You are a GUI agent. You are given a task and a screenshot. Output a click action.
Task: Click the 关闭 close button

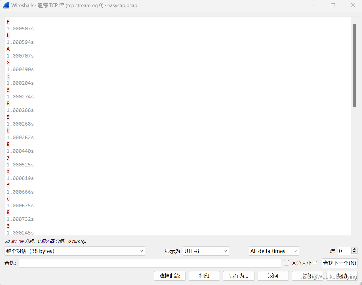307,276
